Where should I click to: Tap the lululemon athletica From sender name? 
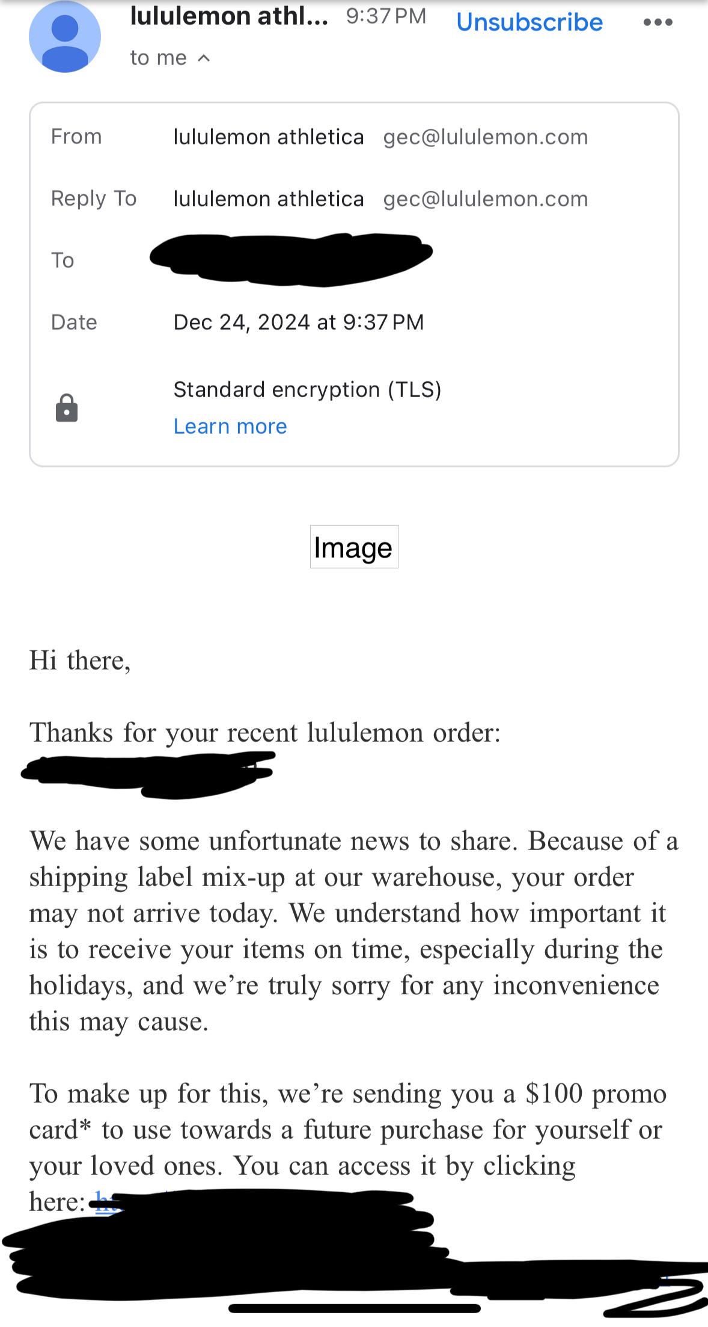[x=269, y=137]
